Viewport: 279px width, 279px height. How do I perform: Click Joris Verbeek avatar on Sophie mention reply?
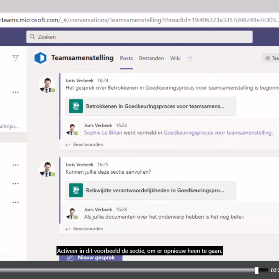coord(72,129)
